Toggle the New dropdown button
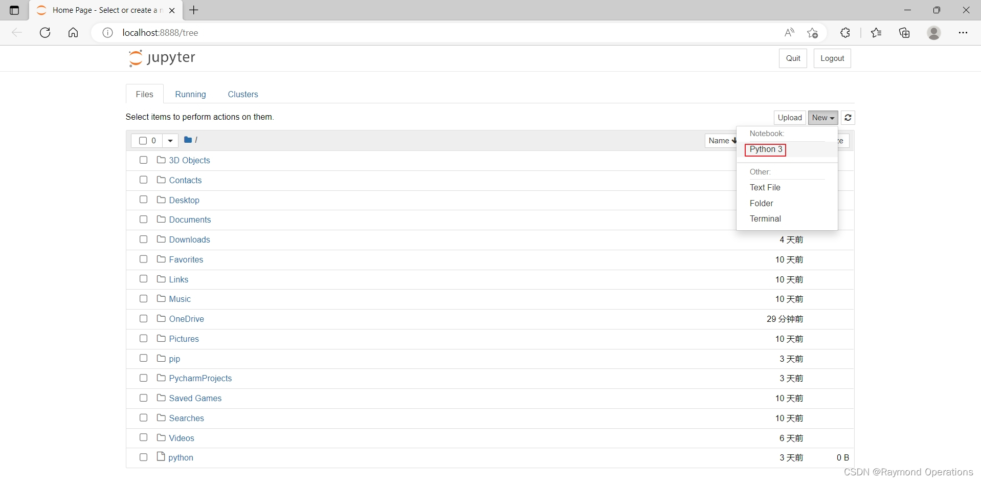This screenshot has height=482, width=981. click(x=823, y=118)
